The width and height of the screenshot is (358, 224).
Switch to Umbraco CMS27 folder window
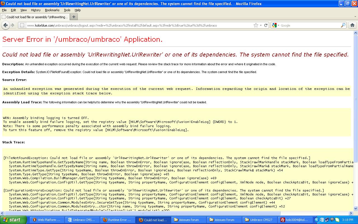[x=259, y=220]
